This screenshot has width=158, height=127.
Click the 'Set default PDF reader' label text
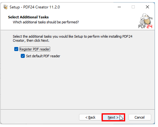coord(43,56)
